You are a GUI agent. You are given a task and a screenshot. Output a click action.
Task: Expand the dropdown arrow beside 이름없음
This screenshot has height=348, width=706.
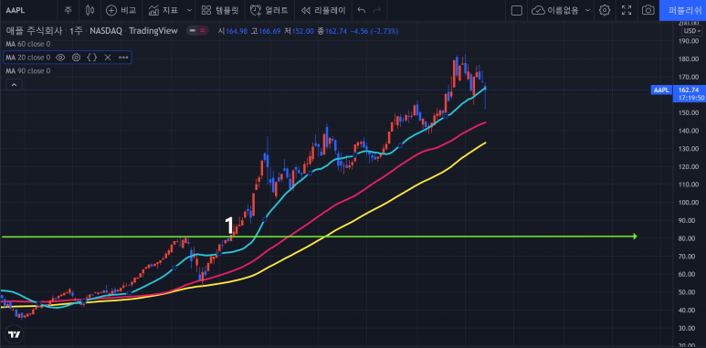pyautogui.click(x=587, y=10)
